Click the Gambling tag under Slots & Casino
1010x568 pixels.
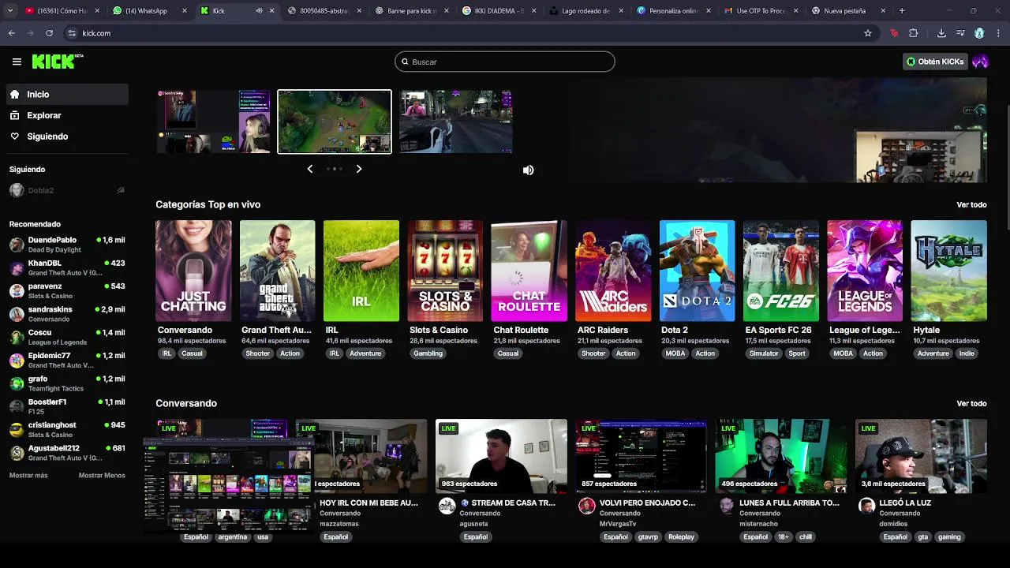pos(428,353)
